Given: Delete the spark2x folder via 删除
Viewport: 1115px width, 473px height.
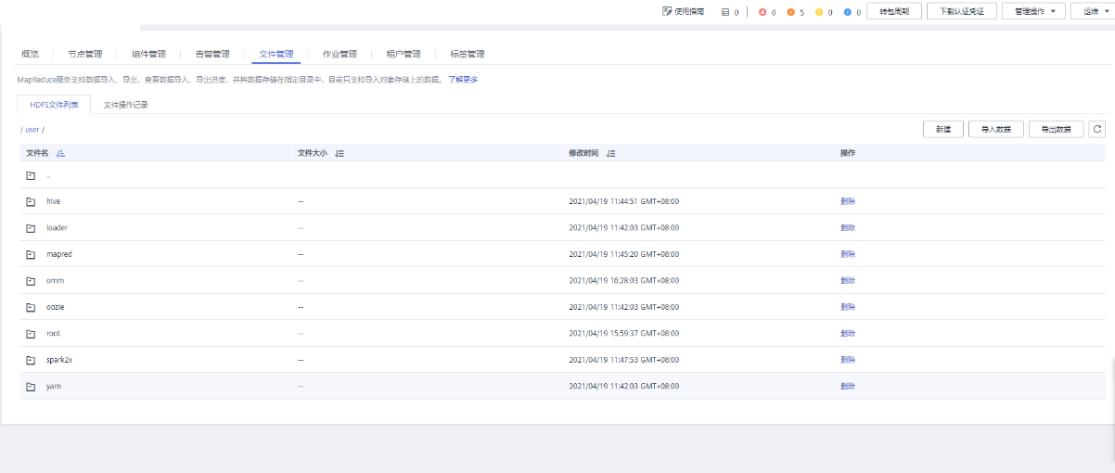Looking at the screenshot, I should pyautogui.click(x=848, y=360).
